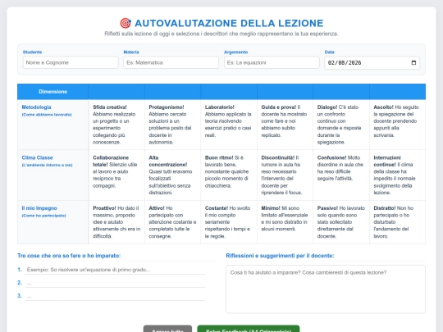The height and width of the screenshot is (332, 443).
Task: Pick the 'Attivo!' descriptor cell
Action: click(172, 222)
